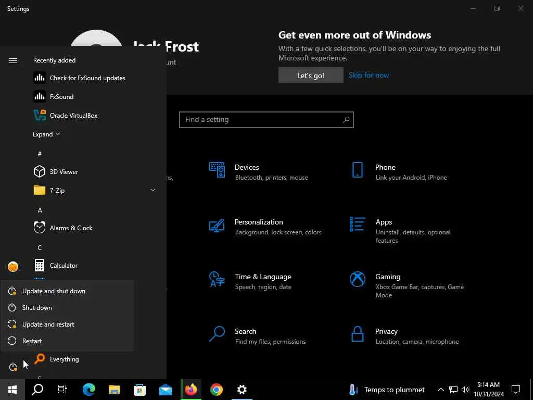This screenshot has height=400, width=533.
Task: Choose Update and restart
Action: tap(67, 324)
